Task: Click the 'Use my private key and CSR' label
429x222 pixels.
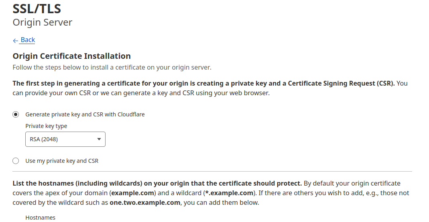Action: 62,161
